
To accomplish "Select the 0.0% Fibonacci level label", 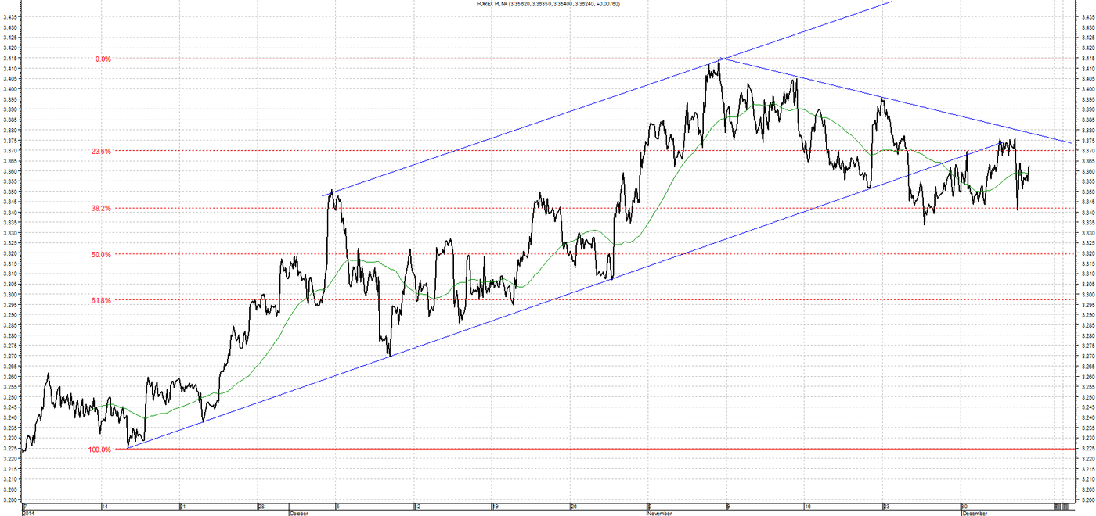I will (103, 59).
